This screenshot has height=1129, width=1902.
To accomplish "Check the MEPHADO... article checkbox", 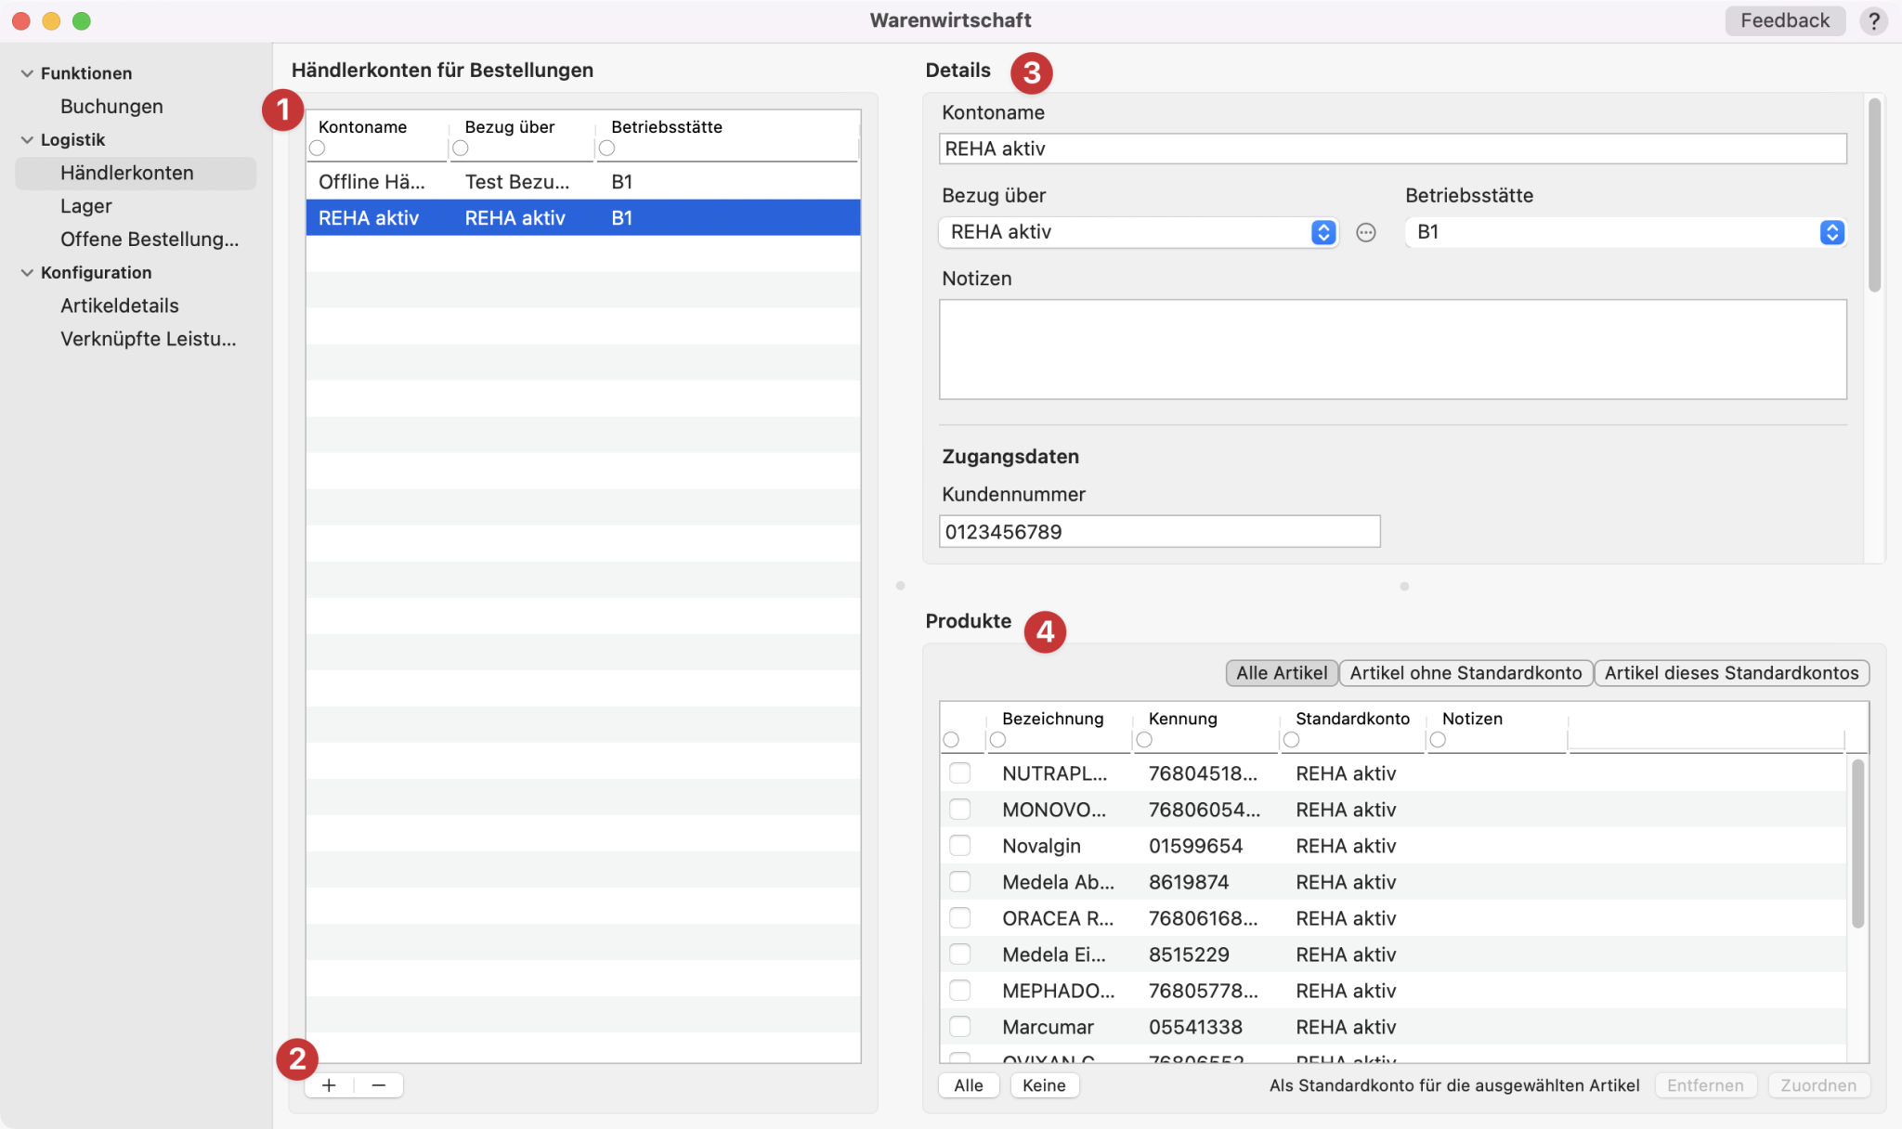I will click(x=959, y=990).
